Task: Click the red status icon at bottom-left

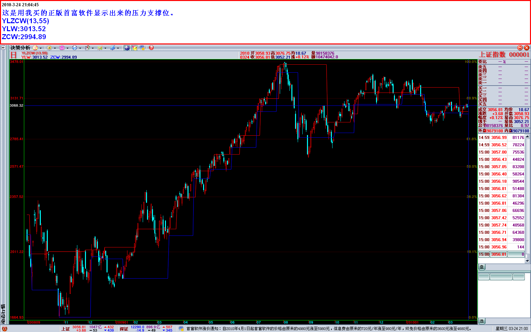Action: pyautogui.click(x=4, y=329)
